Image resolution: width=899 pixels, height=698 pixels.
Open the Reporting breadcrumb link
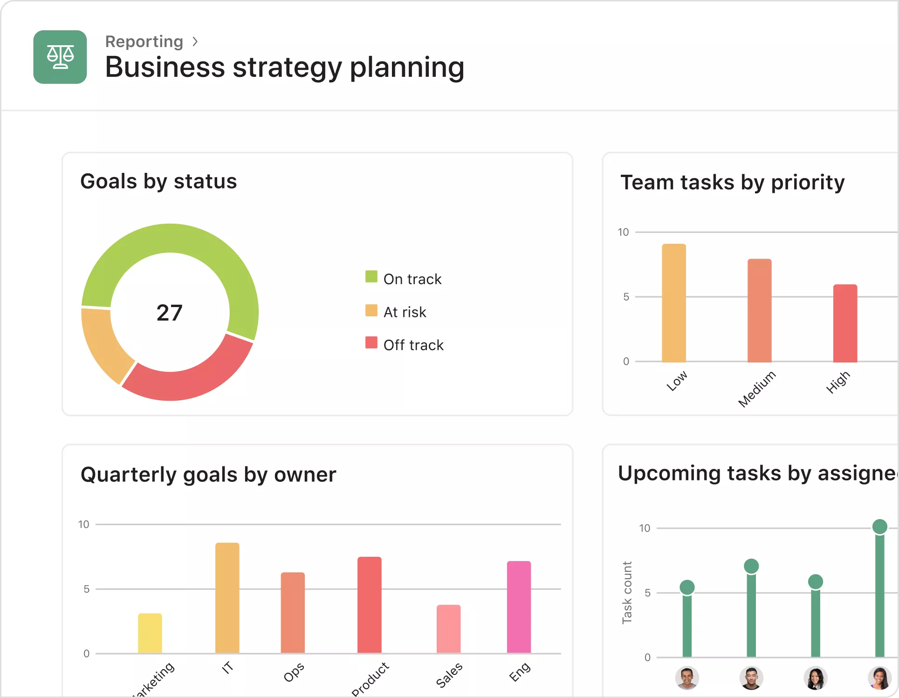[144, 41]
